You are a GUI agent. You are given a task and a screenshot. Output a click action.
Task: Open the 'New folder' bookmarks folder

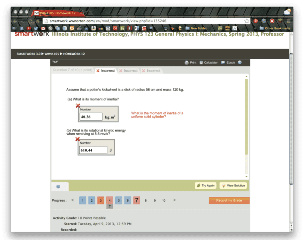196,28
